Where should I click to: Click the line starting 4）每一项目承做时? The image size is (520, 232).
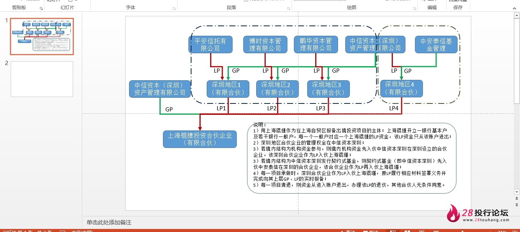pos(349,173)
